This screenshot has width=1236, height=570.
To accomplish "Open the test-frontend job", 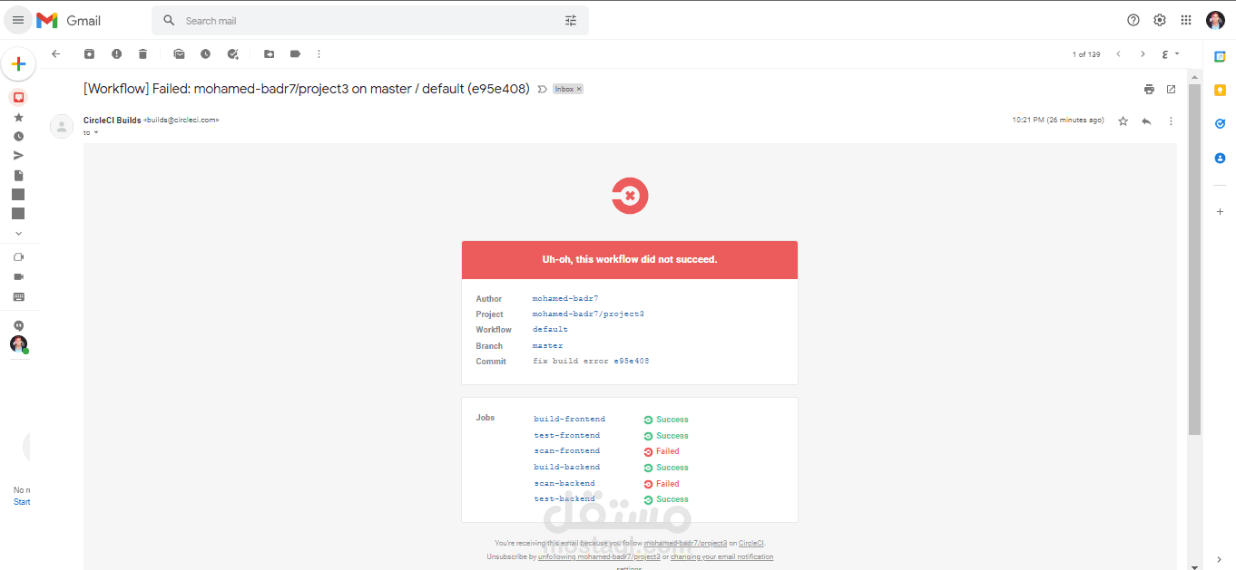I will (x=566, y=435).
